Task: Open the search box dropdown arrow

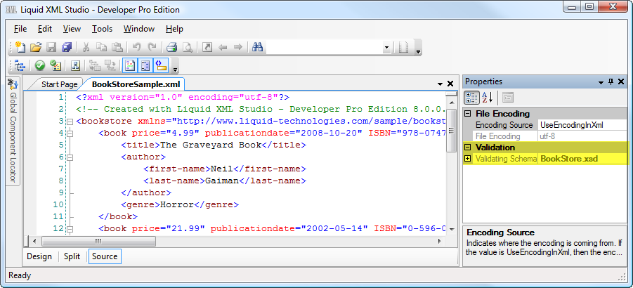Action: pyautogui.click(x=386, y=48)
